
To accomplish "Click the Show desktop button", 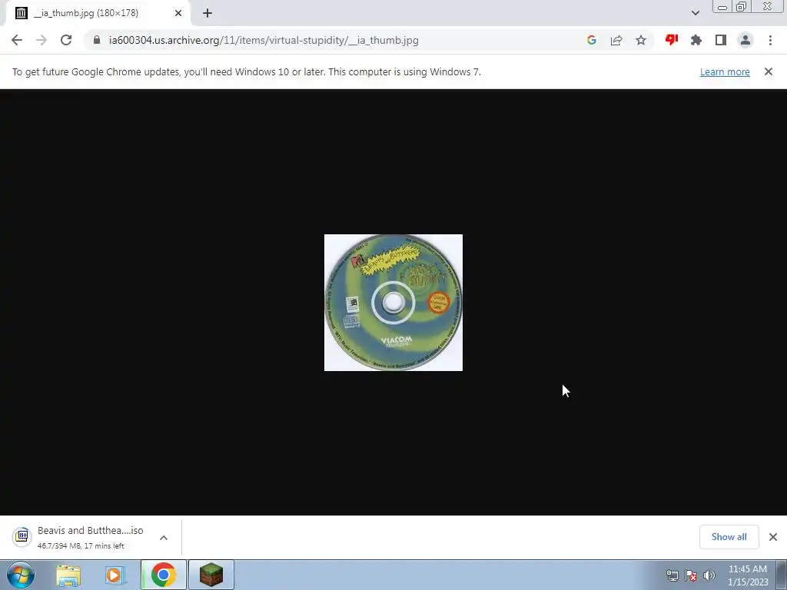I will (x=782, y=575).
